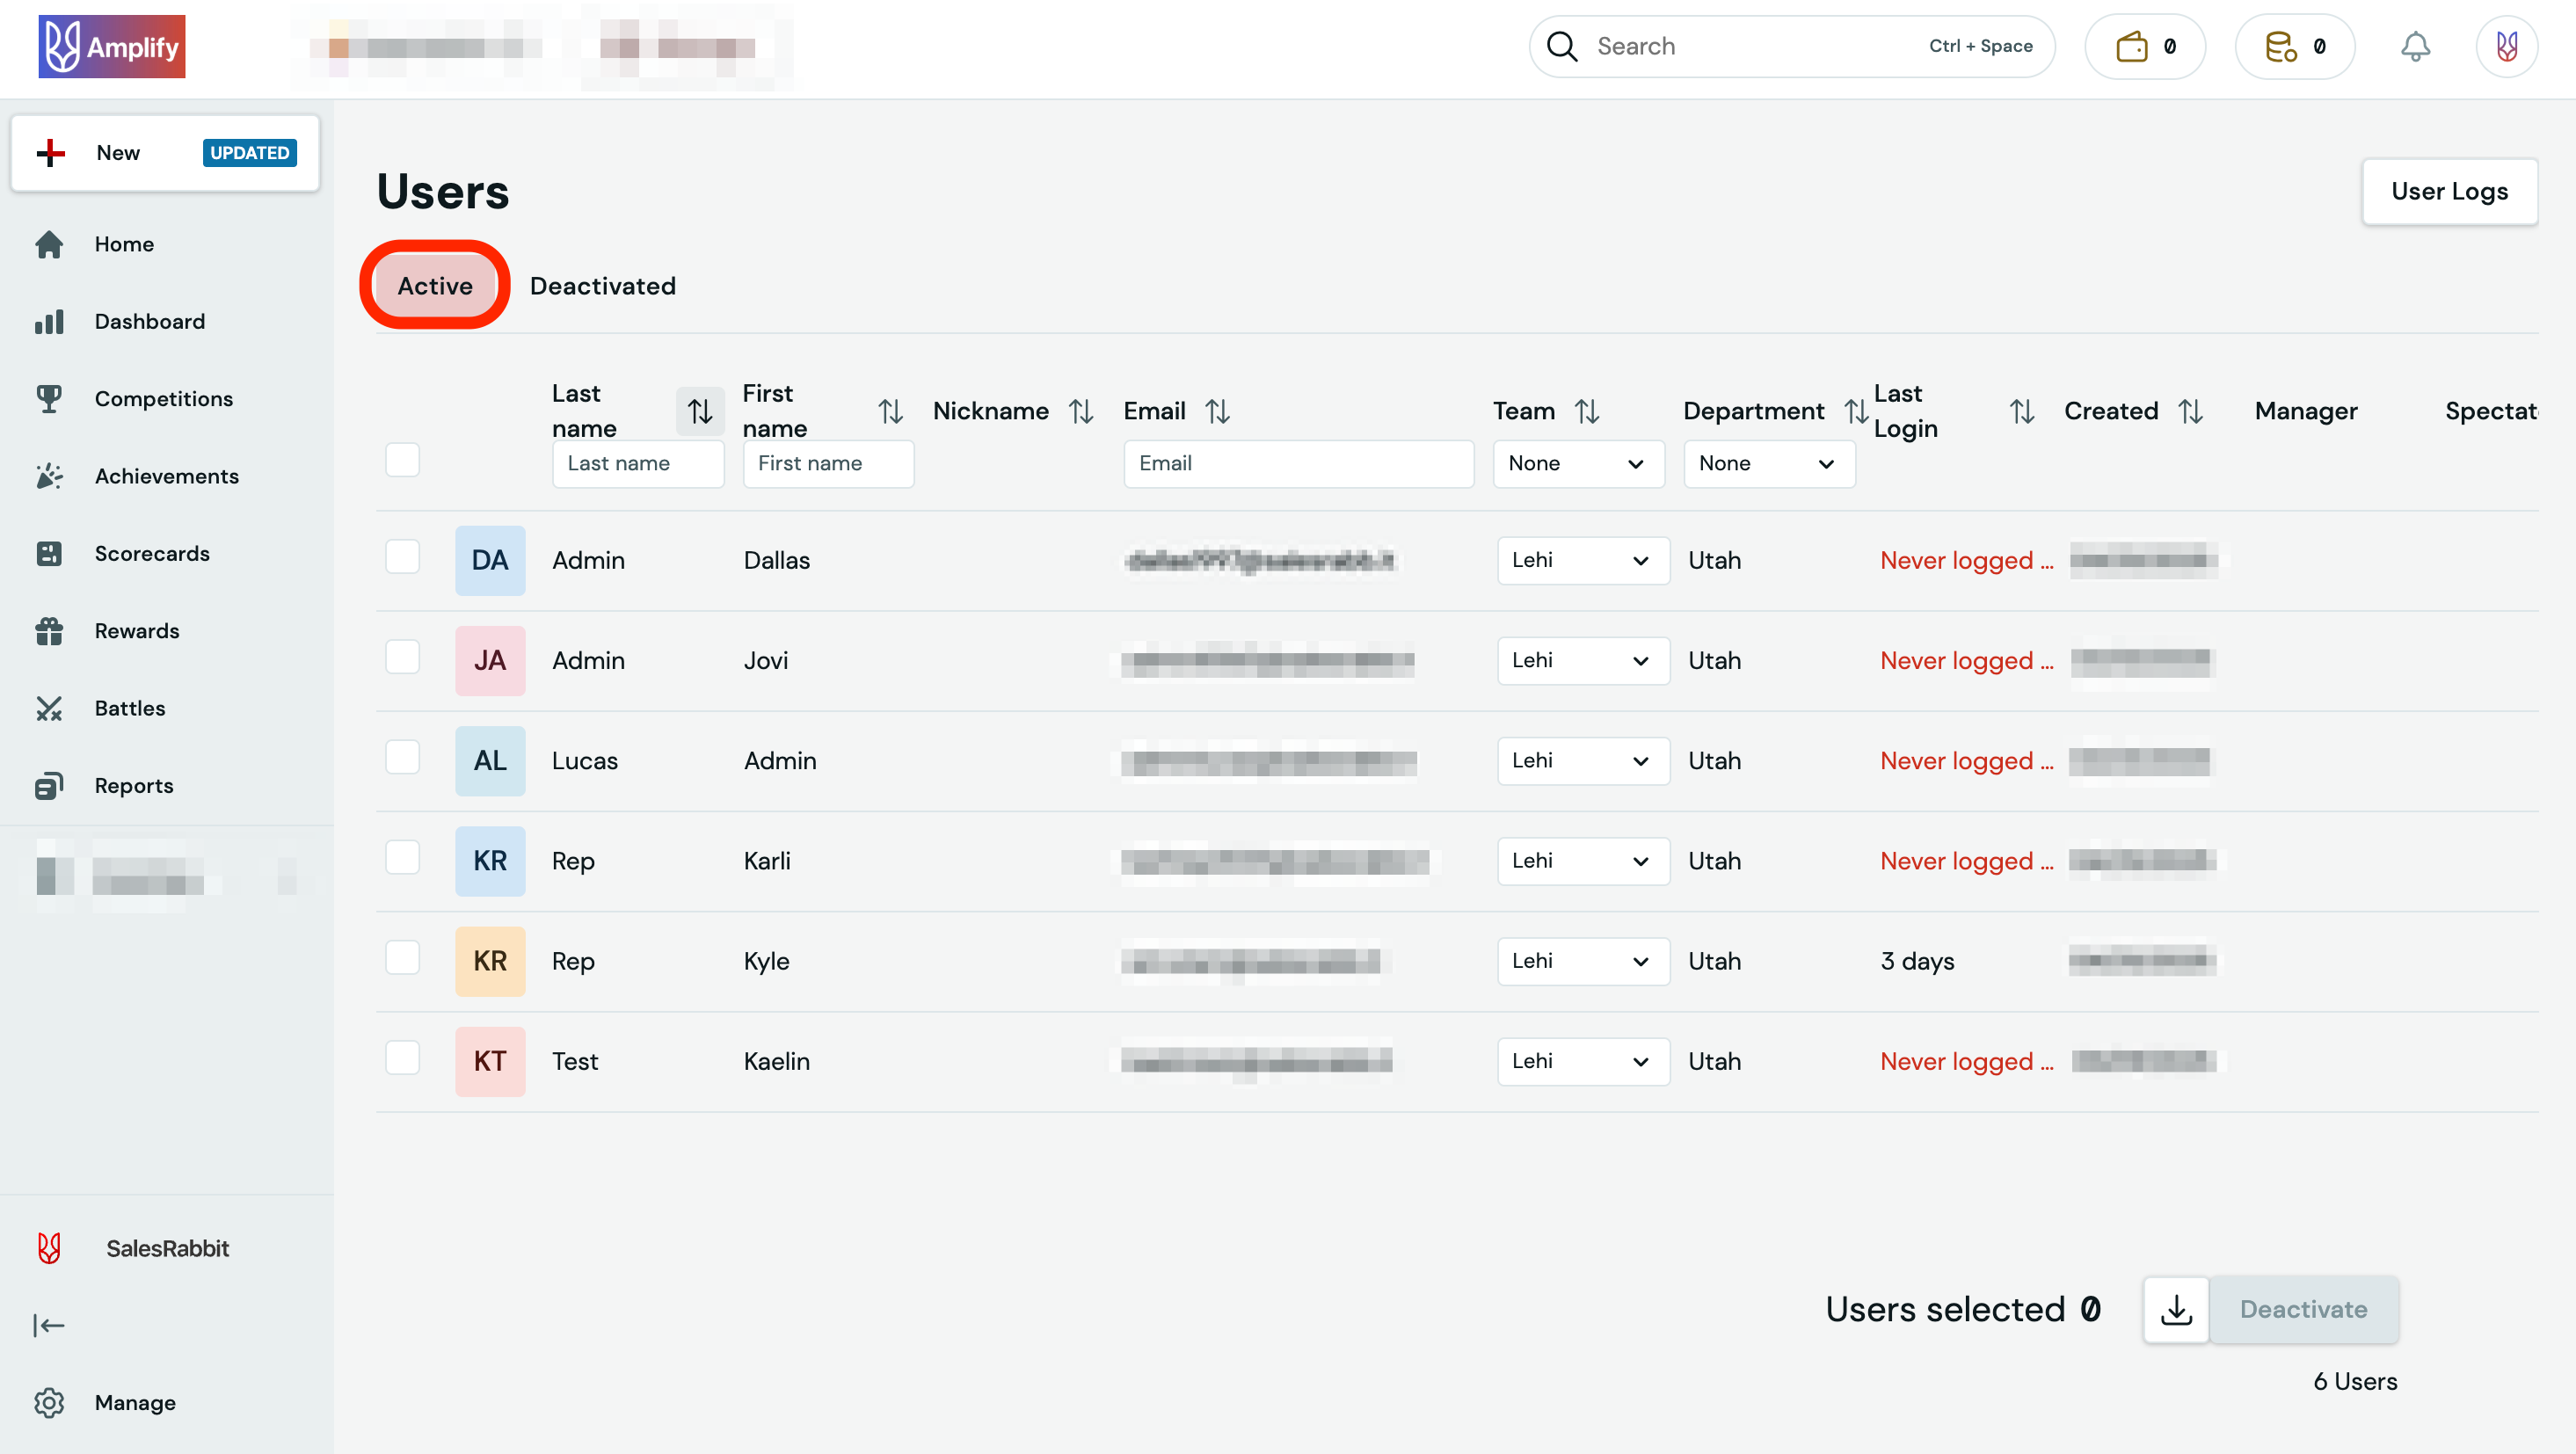Check the checkbox for user Kyle
The height and width of the screenshot is (1454, 2576).
(x=402, y=957)
